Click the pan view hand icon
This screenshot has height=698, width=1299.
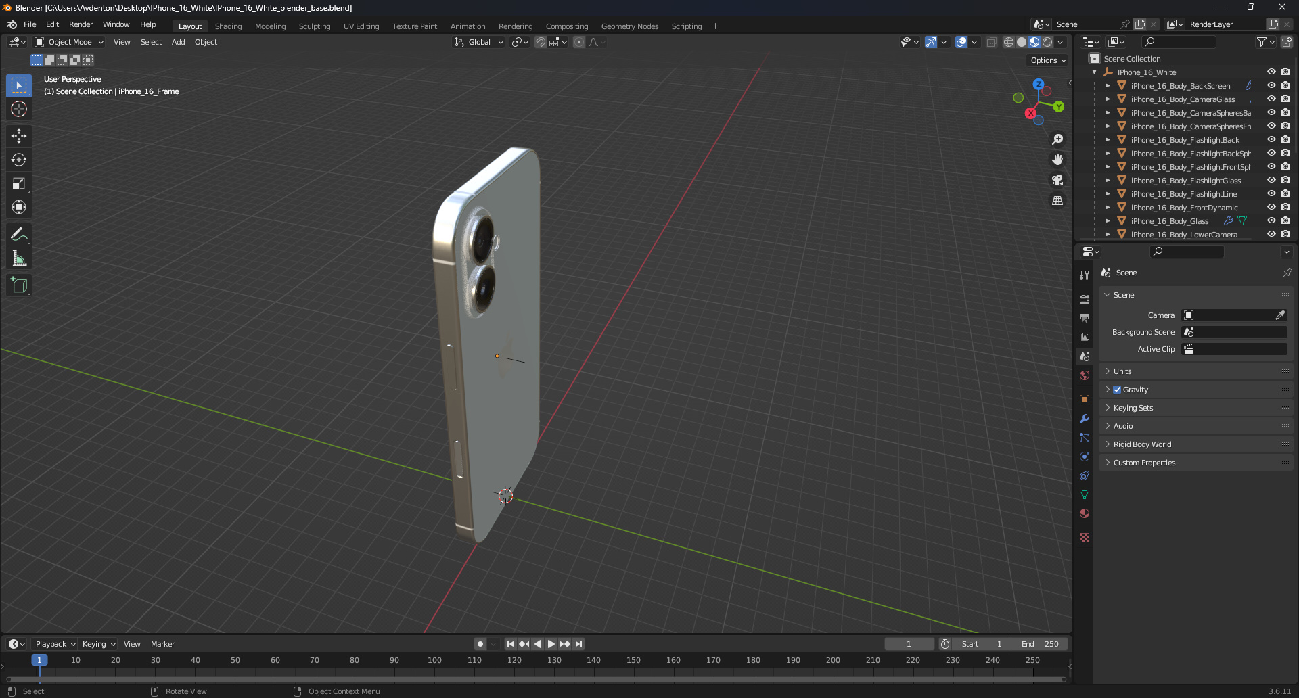tap(1057, 160)
